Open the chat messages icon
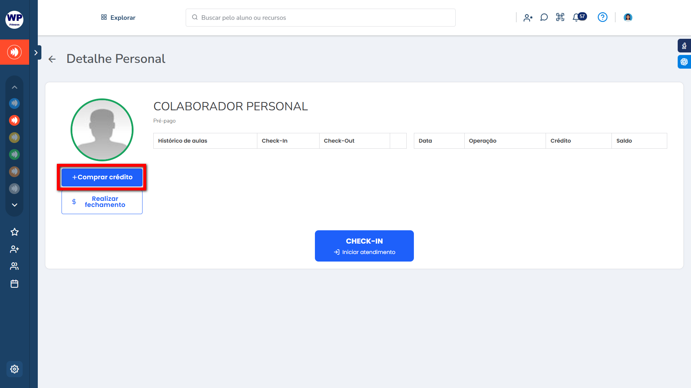Viewport: 691px width, 388px height. (544, 17)
